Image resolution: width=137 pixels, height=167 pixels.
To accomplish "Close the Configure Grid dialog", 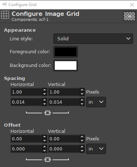I will pyautogui.click(x=132, y=5).
